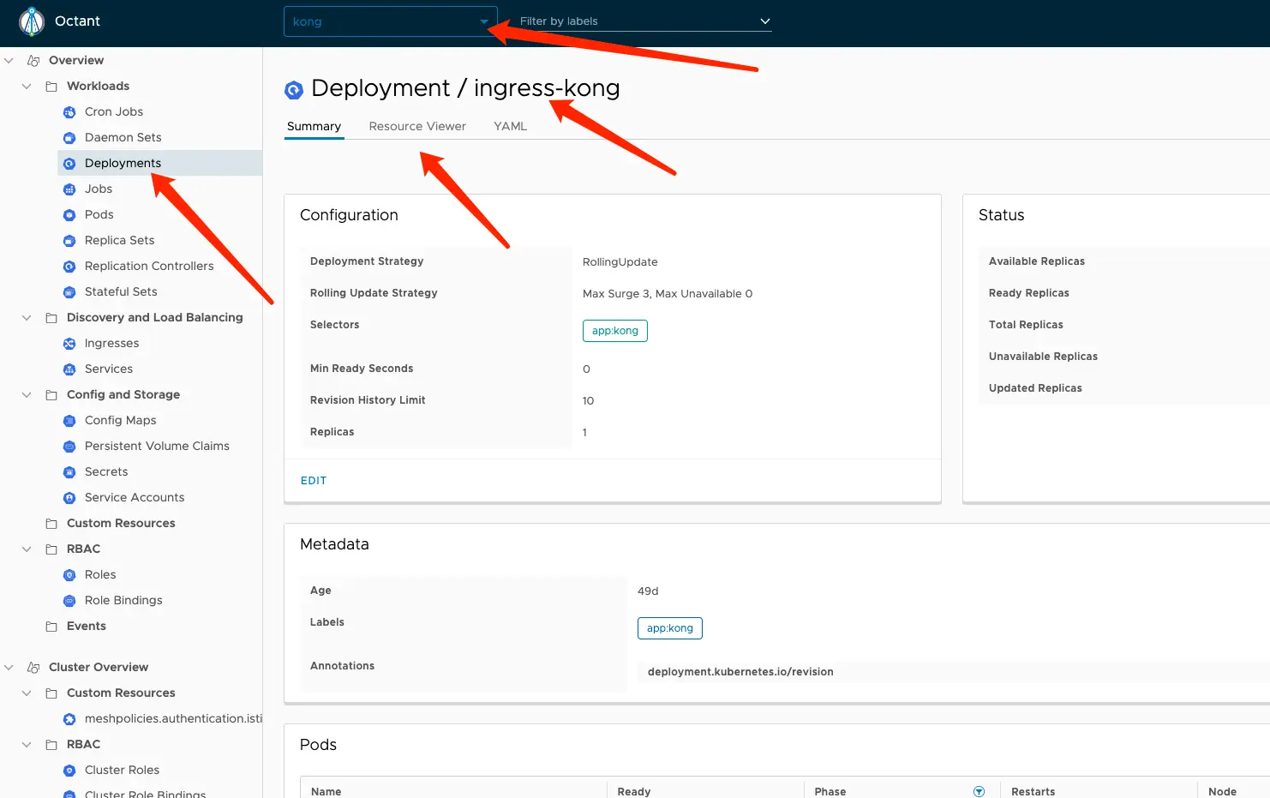Viewport: 1270px width, 798px height.
Task: Open Cron Jobs via its sidebar icon
Action: click(x=69, y=112)
